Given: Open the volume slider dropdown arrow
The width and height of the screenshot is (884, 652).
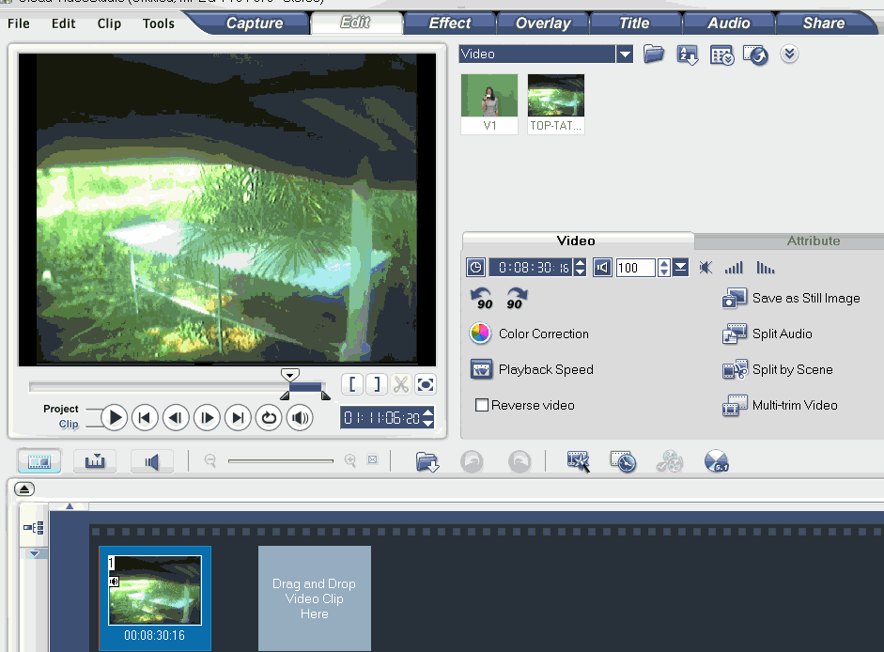Looking at the screenshot, I should click(x=680, y=268).
